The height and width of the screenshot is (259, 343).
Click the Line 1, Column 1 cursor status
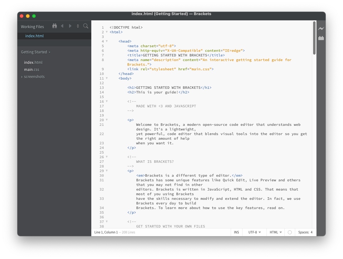tap(106, 232)
